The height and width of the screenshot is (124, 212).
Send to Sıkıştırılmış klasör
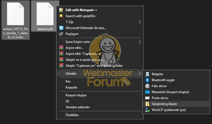pyautogui.click(x=176, y=104)
